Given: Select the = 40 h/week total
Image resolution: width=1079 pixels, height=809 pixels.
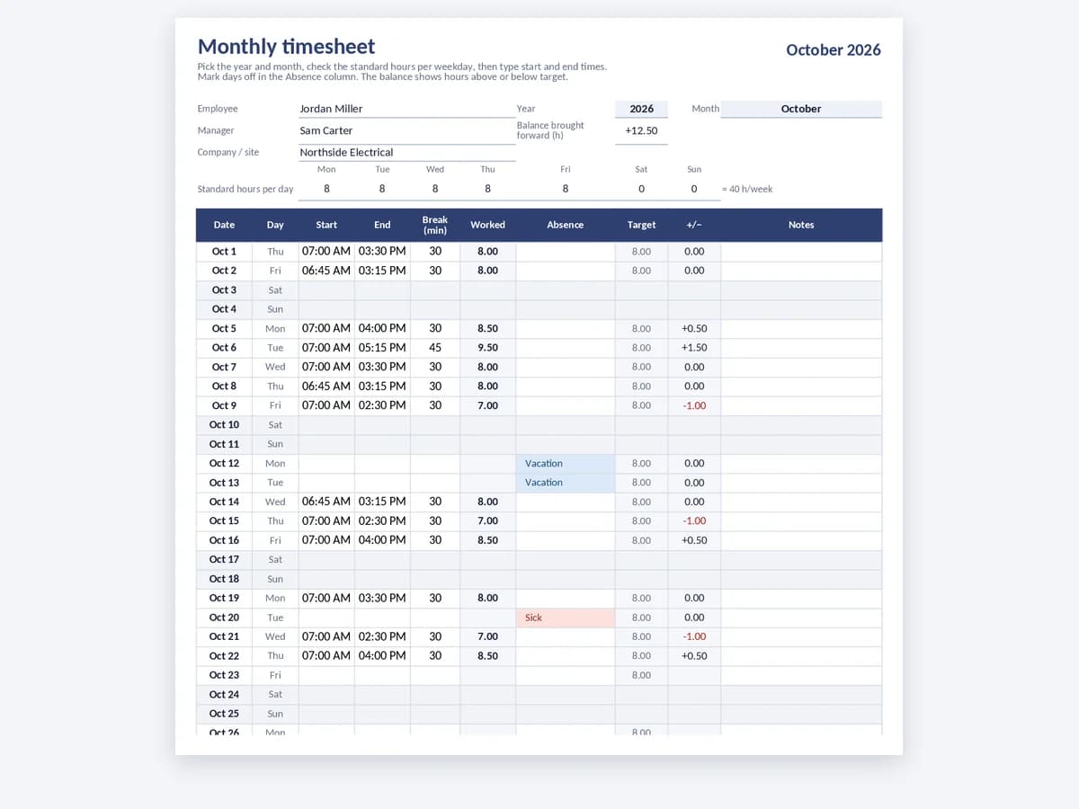Looking at the screenshot, I should [747, 190].
